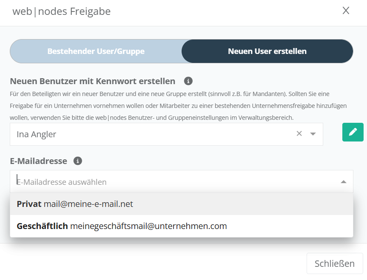Close the web|nodes Freigabe dialog with X

(346, 11)
